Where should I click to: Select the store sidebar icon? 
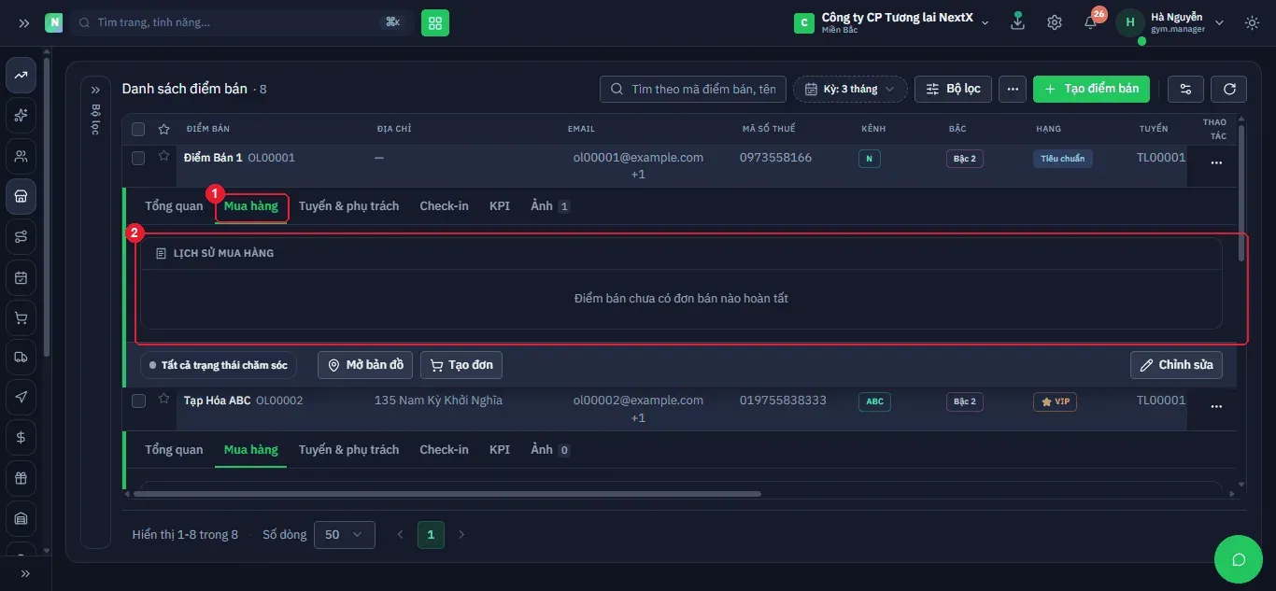[21, 196]
